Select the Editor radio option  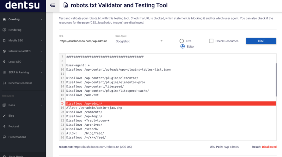pos(183,46)
